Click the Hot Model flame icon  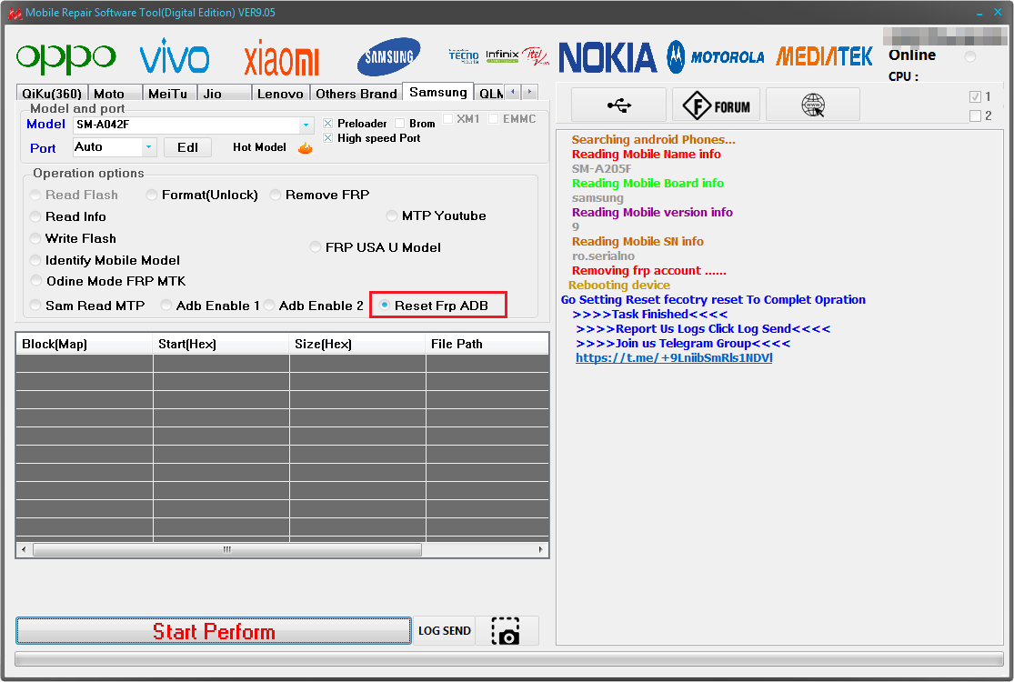[306, 147]
